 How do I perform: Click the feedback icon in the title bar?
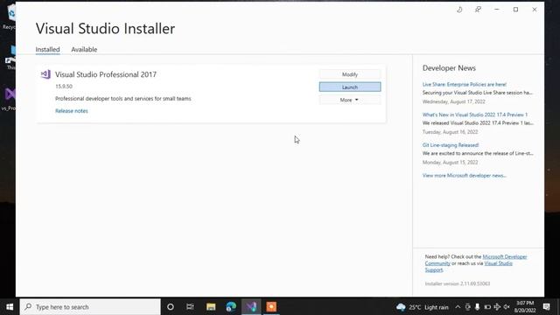point(479,10)
